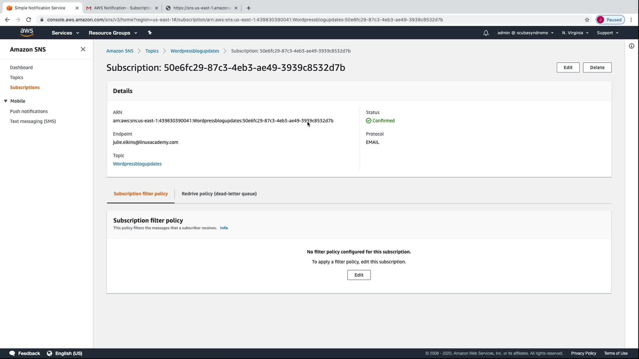
Task: Switch to the AWS Notification Gmail browser tab
Action: [122, 8]
